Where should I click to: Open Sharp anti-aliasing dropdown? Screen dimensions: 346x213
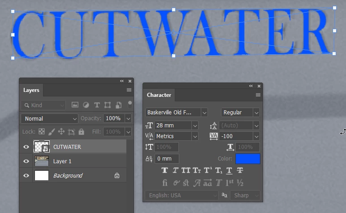tap(245, 196)
